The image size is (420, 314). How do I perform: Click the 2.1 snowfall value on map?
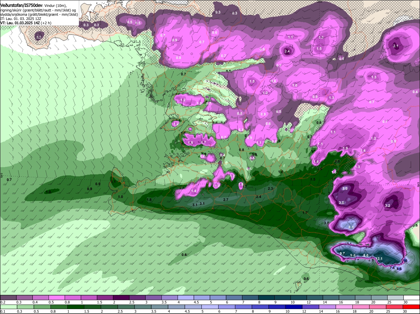[x=395, y=46]
